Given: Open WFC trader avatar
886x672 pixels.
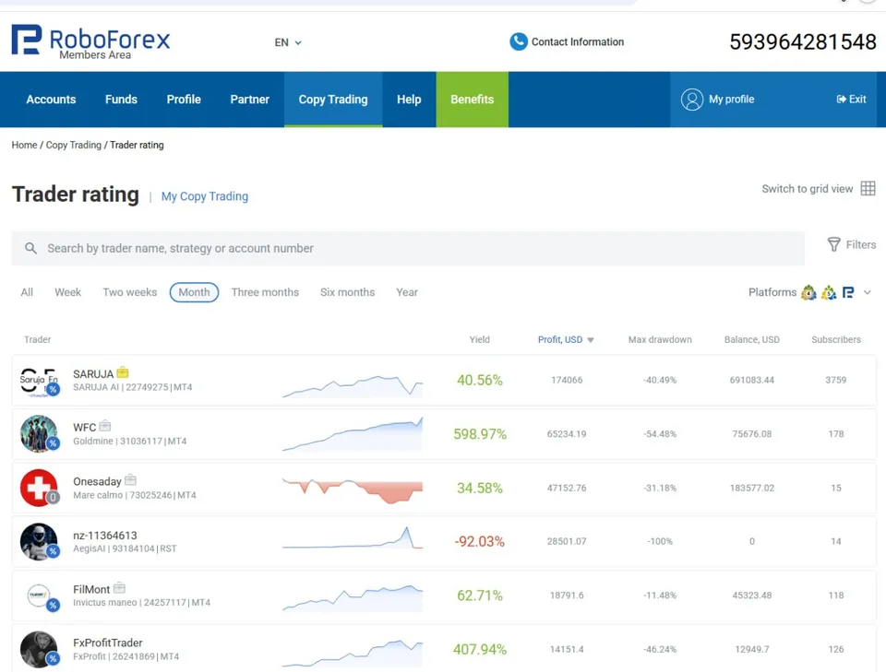Looking at the screenshot, I should point(39,434).
